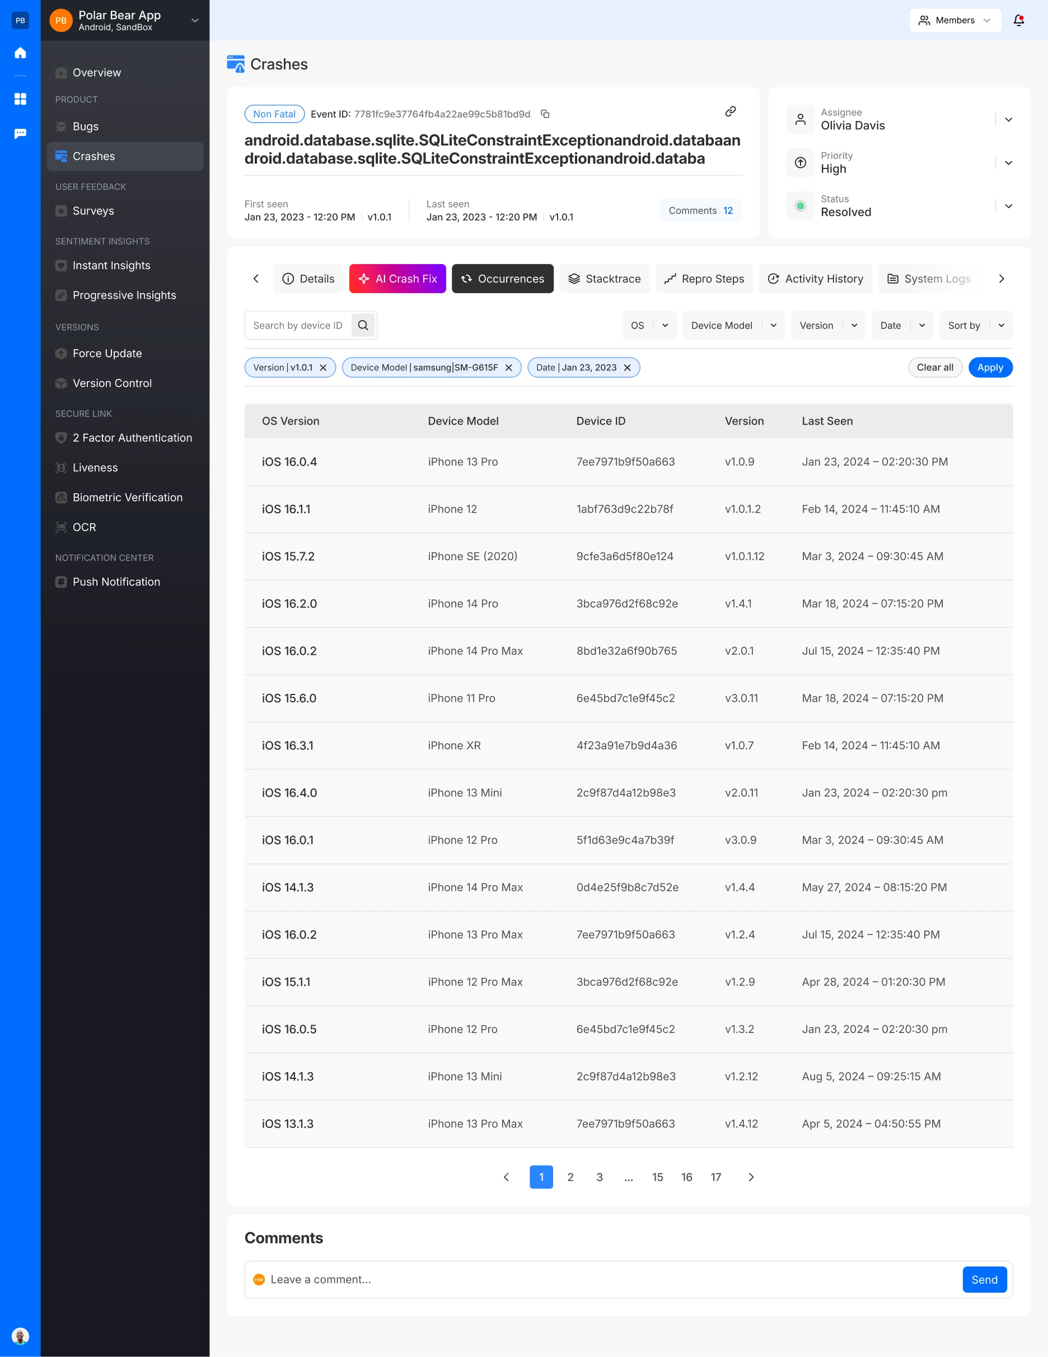Click the crash link share icon

pos(731,112)
